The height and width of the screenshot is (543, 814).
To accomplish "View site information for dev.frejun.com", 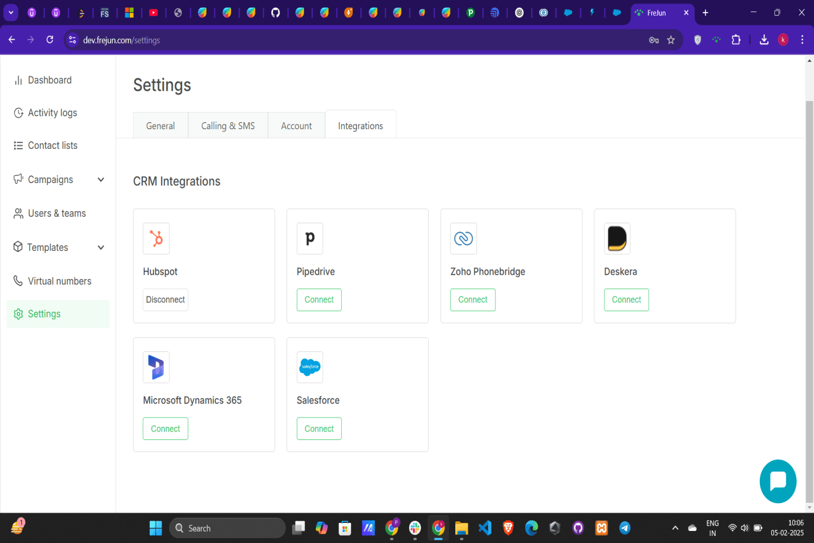I will (x=73, y=40).
